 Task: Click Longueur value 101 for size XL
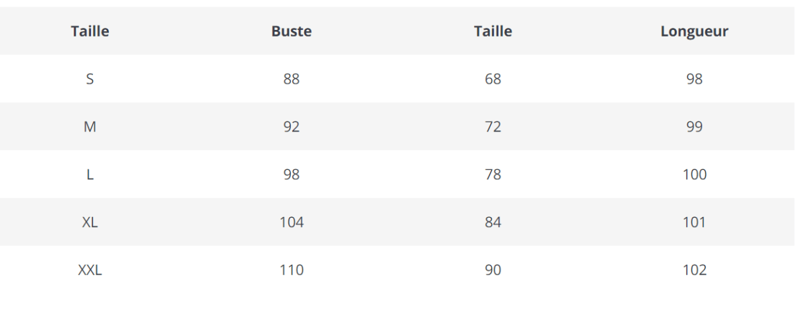694,222
